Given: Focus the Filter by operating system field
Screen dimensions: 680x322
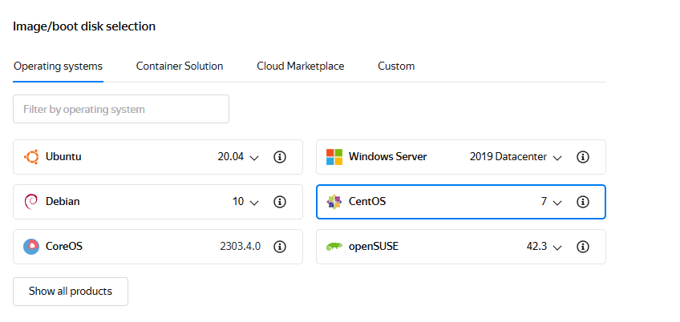Looking at the screenshot, I should [x=121, y=109].
